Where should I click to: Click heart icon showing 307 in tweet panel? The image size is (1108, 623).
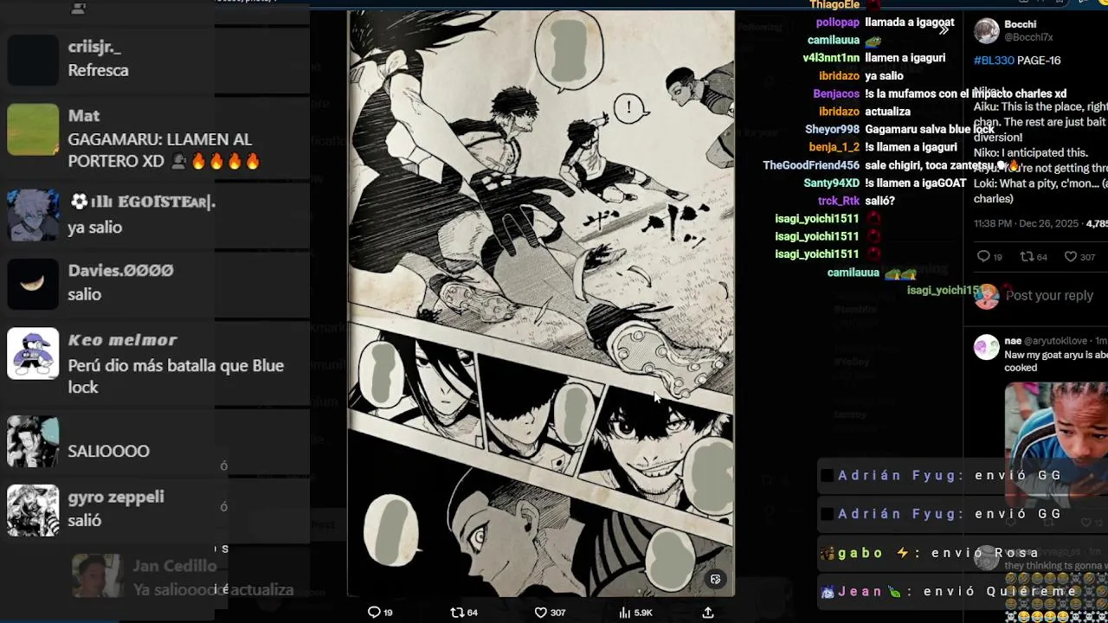coord(1070,256)
